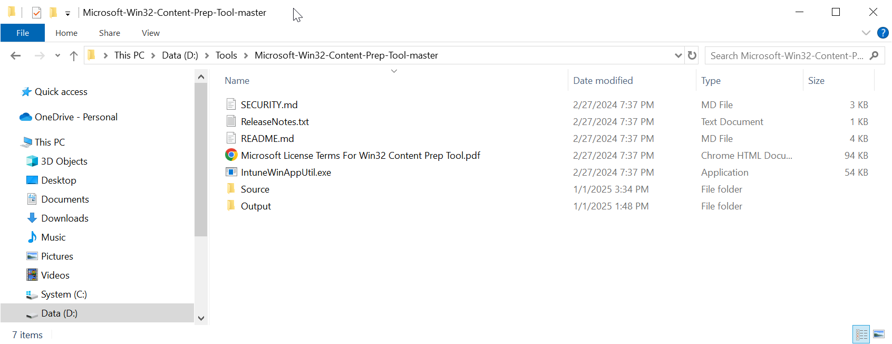Select Downloads in the navigation pane
Image resolution: width=892 pixels, height=344 pixels.
point(64,218)
